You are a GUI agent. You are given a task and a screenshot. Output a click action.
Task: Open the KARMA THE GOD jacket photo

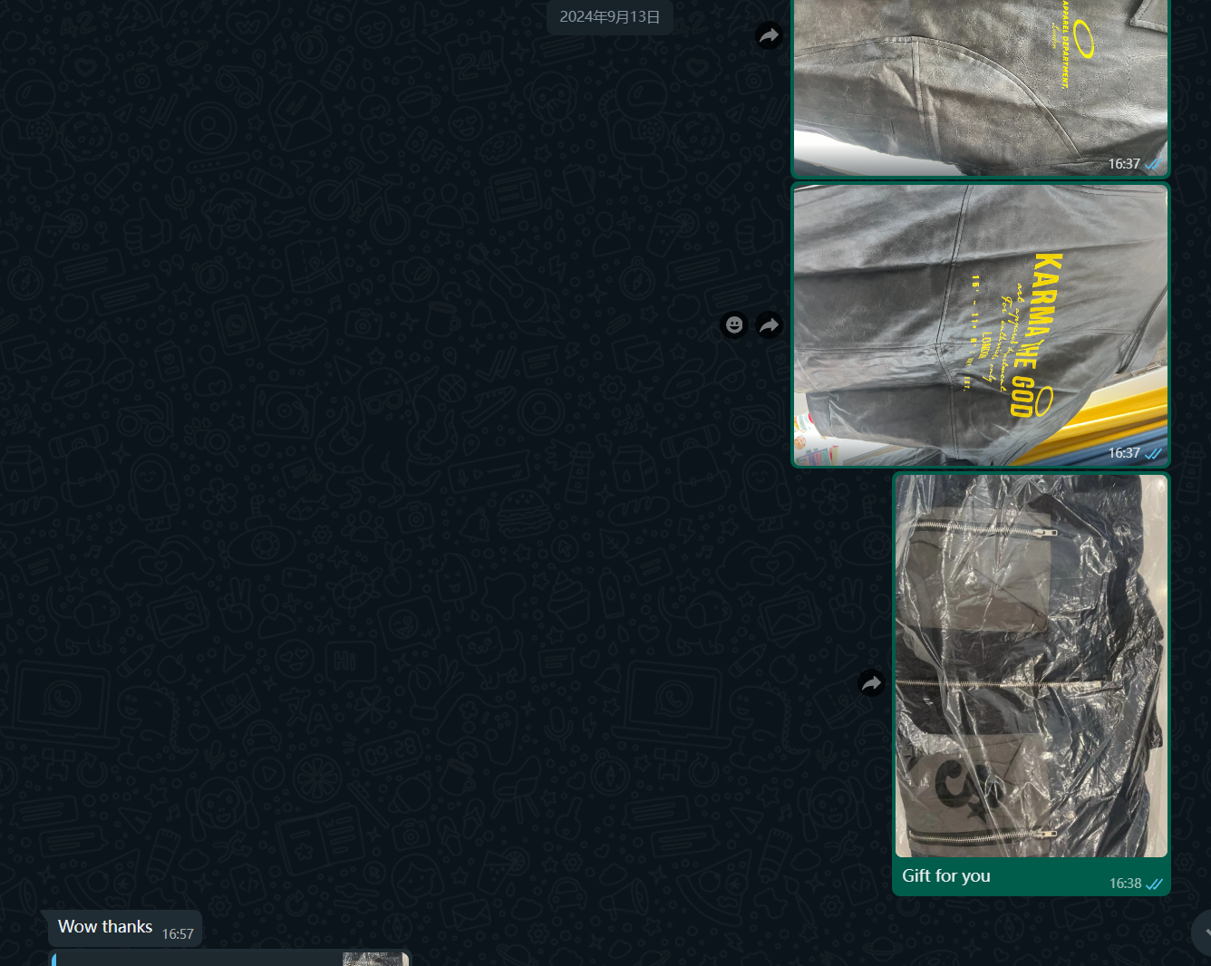tap(981, 325)
